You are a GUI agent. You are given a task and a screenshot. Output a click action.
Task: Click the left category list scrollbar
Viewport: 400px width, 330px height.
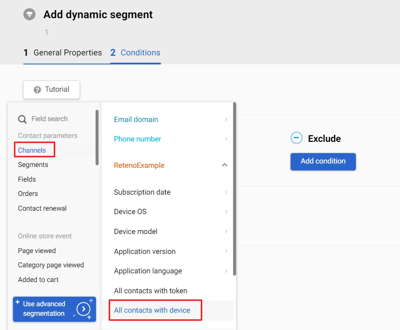click(97, 137)
